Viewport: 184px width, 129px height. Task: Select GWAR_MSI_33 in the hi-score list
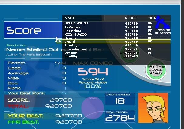coord(76,23)
